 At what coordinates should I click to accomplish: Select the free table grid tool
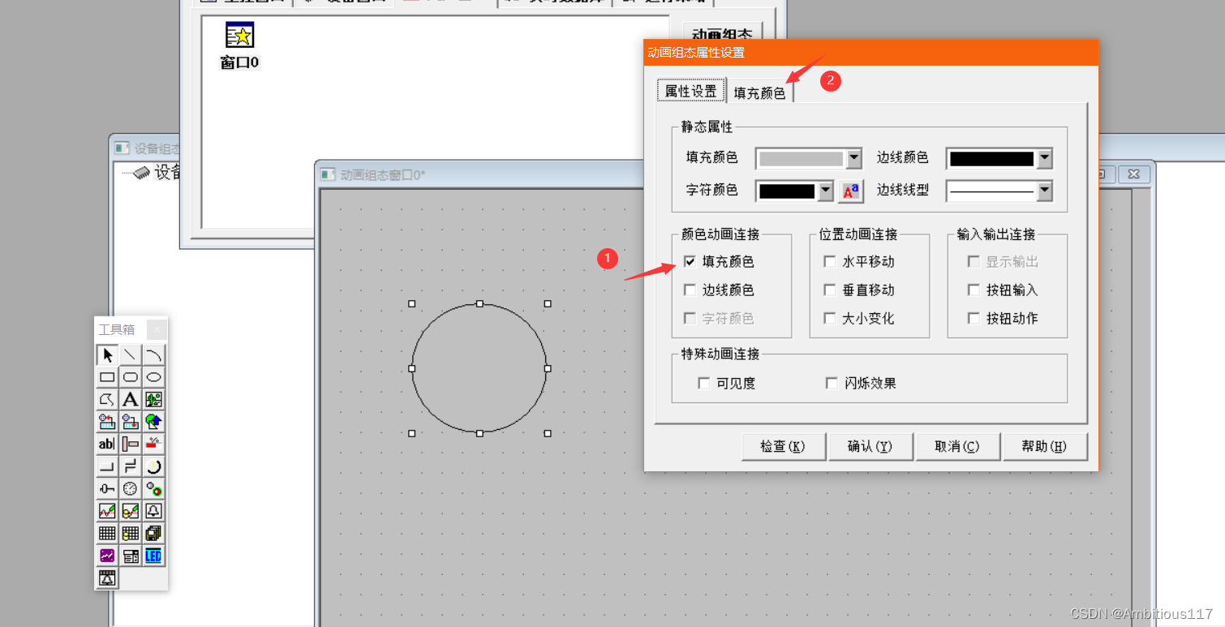click(107, 533)
